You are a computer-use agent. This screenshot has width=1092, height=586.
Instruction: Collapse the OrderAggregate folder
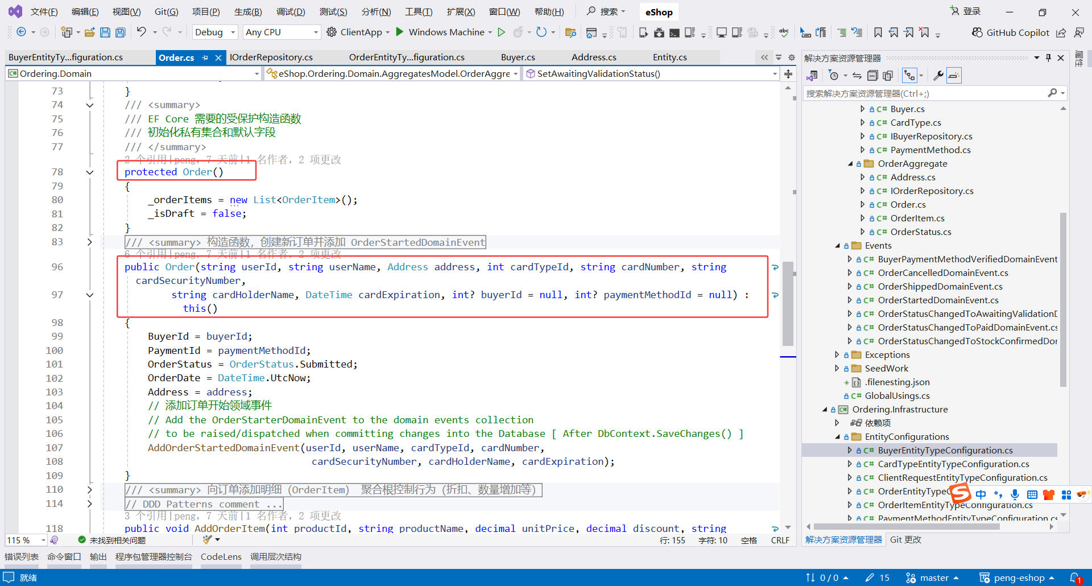pyautogui.click(x=850, y=164)
